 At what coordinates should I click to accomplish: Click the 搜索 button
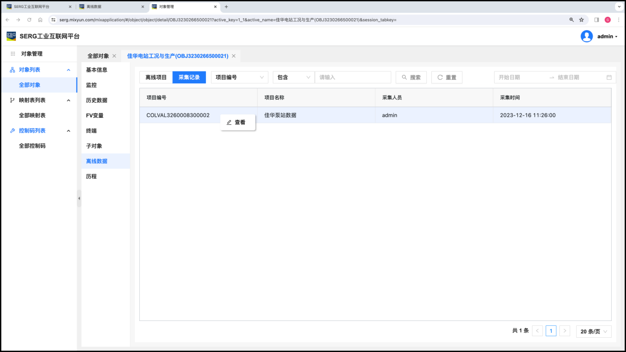pos(411,77)
